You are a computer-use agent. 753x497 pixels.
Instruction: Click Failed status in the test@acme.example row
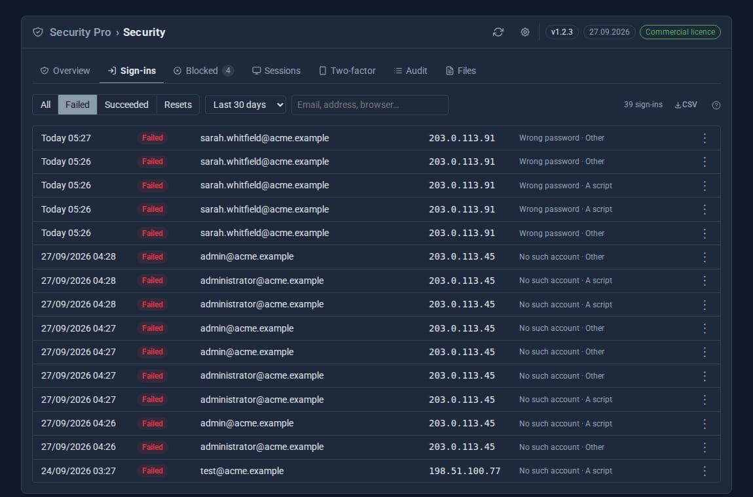point(152,471)
